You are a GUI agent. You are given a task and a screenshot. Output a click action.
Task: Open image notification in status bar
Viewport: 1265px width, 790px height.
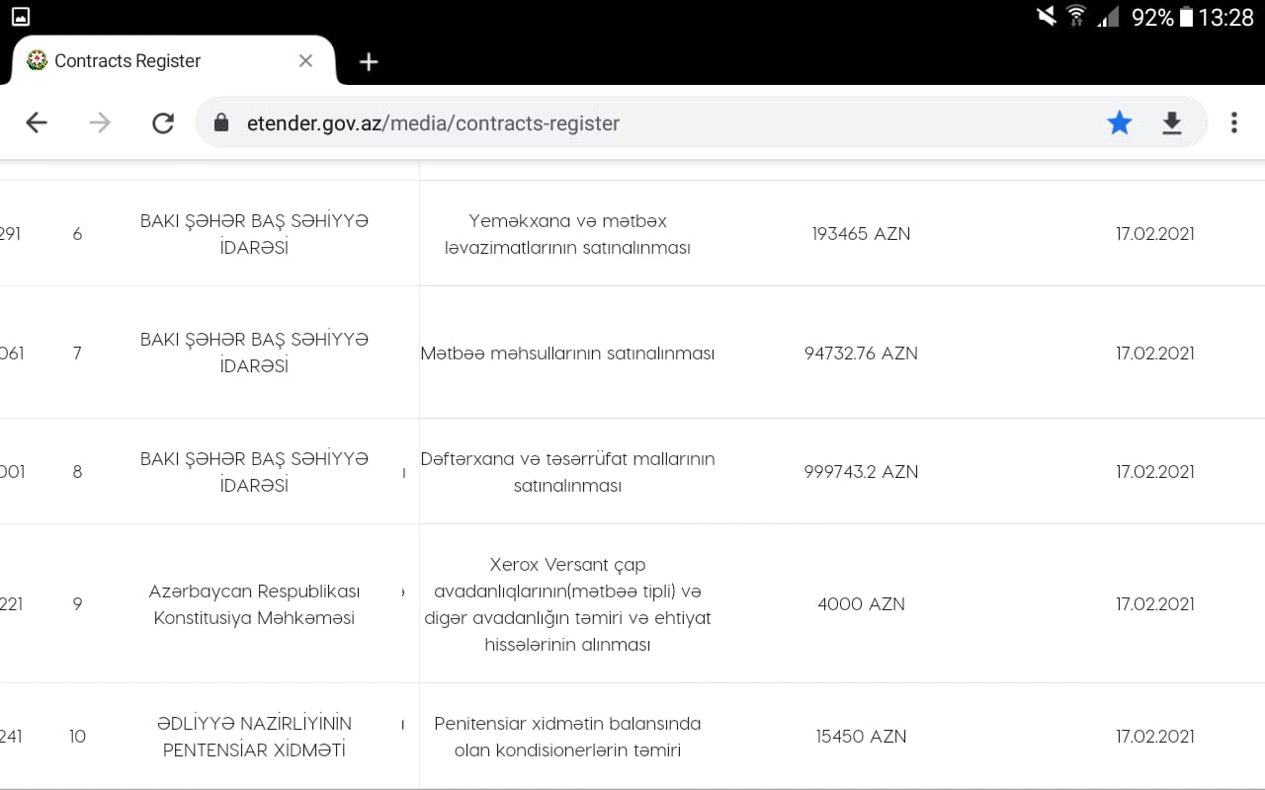coord(21,17)
